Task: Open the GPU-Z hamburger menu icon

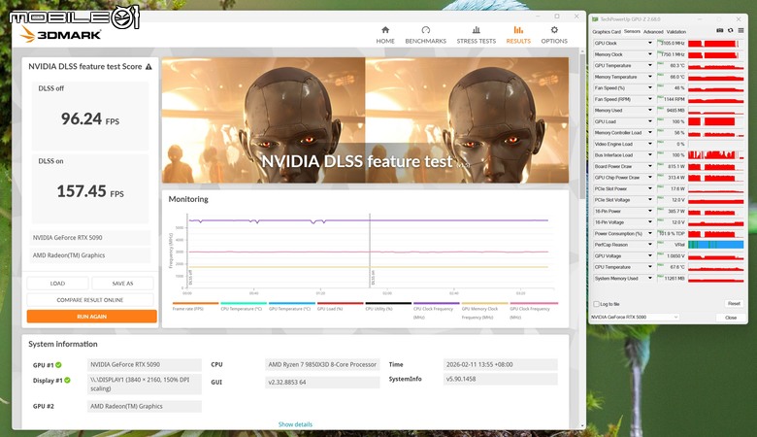Action: (x=741, y=30)
